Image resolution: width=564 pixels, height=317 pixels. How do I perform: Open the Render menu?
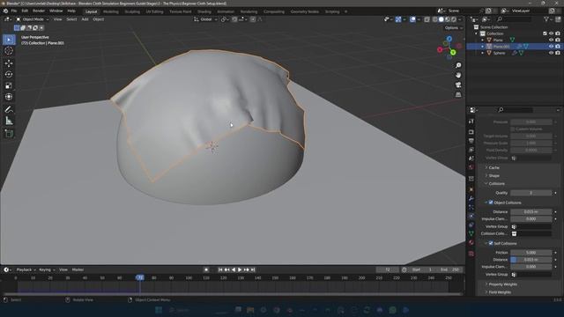[39, 11]
